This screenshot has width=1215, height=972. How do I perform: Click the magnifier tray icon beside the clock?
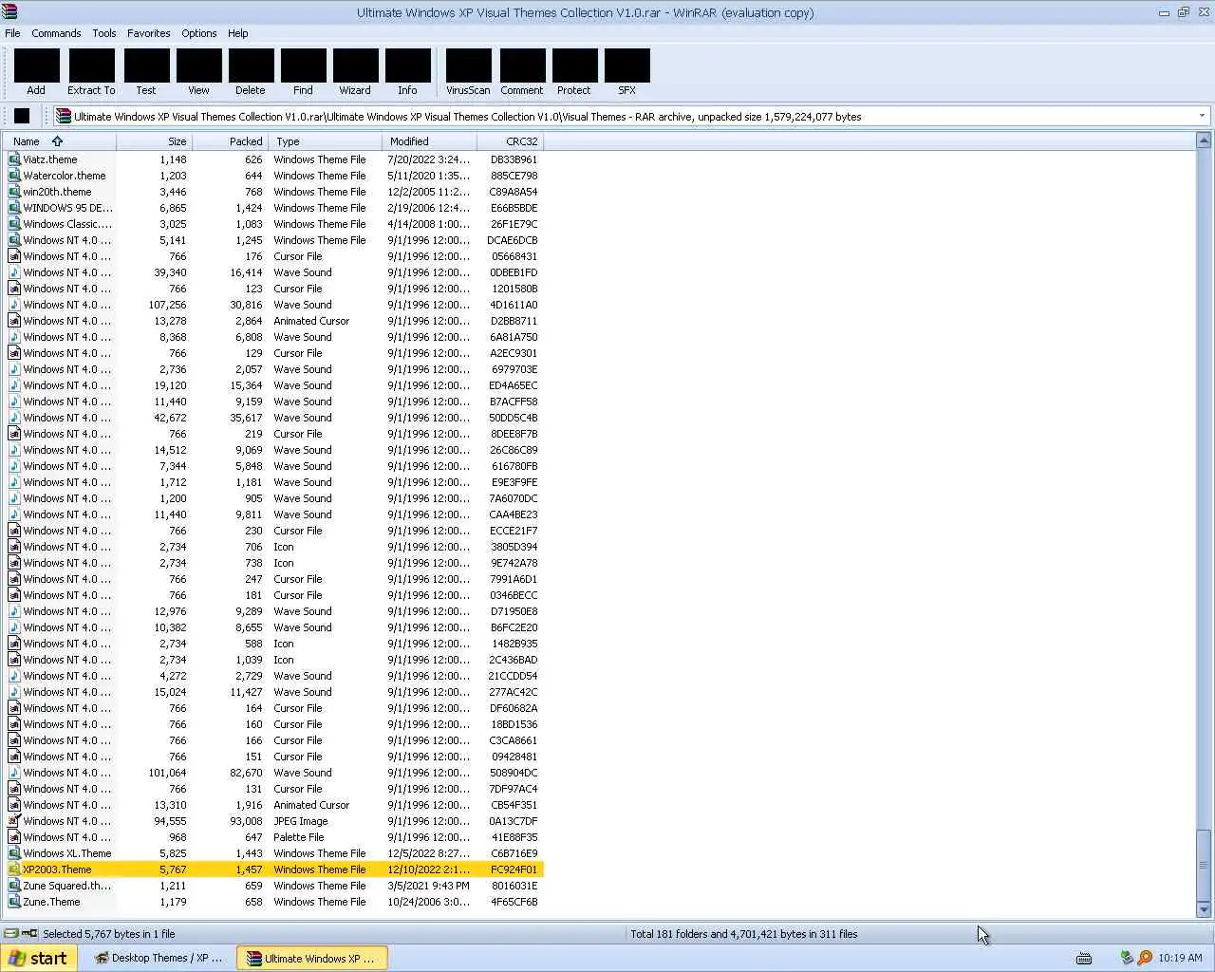(1145, 958)
